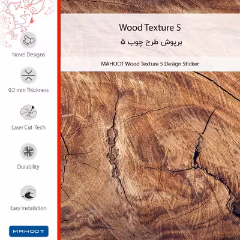
Task: Click the '0.2 mm Thickness' label
Action: 29,90
